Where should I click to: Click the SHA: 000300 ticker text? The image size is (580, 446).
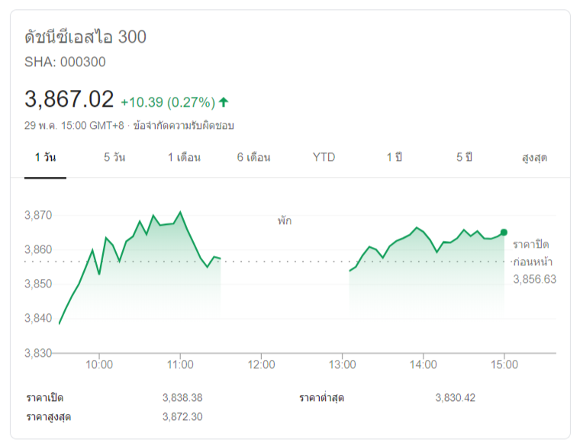pos(65,62)
